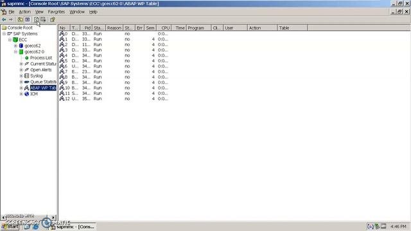Click the Help toolbar icon
Image resolution: width=411 pixels, height=231 pixels.
[x=53, y=20]
